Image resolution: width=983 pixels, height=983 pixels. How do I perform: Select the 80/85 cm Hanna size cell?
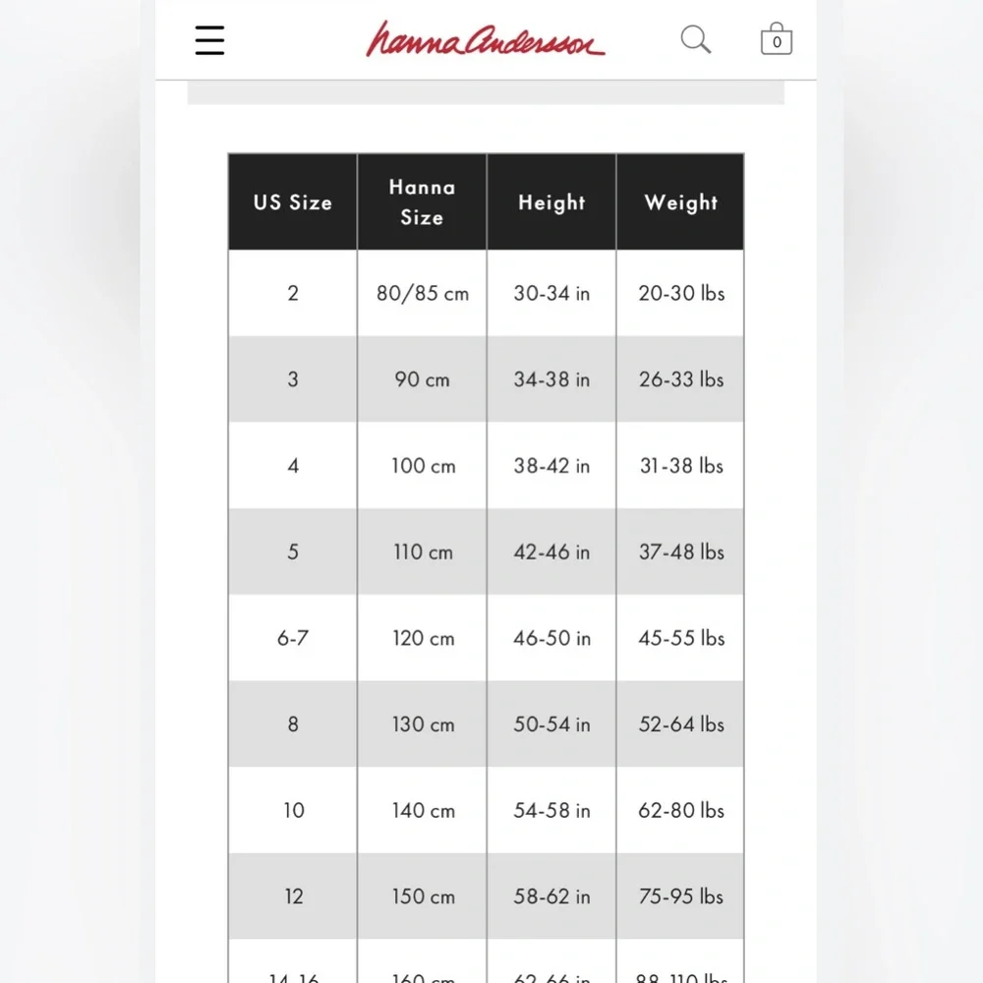(422, 293)
